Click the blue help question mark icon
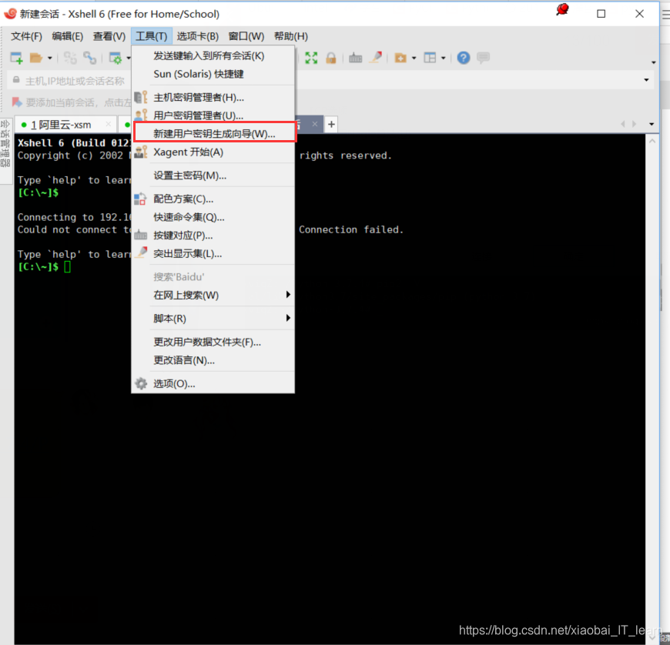The image size is (670, 645). pos(463,58)
